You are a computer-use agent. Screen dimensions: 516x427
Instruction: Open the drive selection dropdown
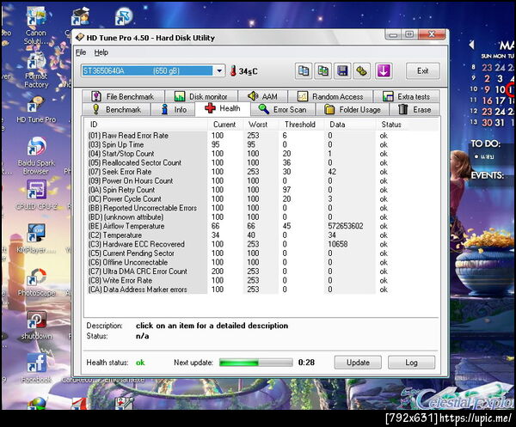coord(219,70)
